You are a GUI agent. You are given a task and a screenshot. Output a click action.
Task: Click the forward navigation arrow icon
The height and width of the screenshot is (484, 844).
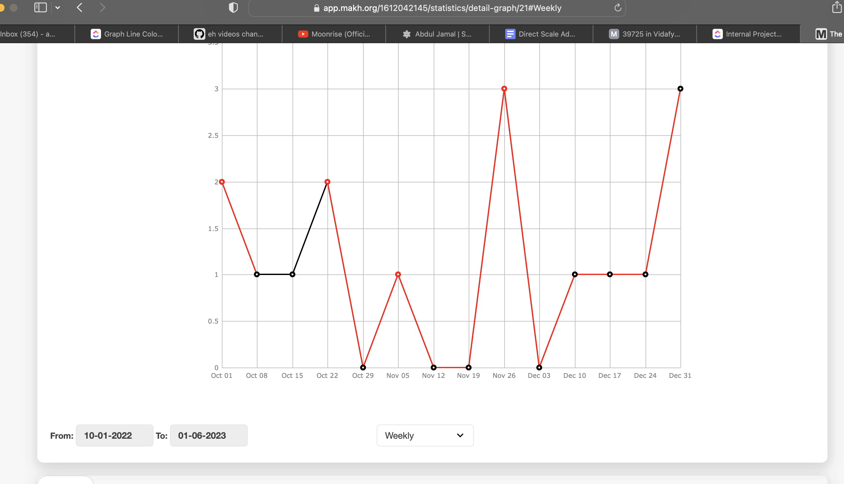coord(101,8)
